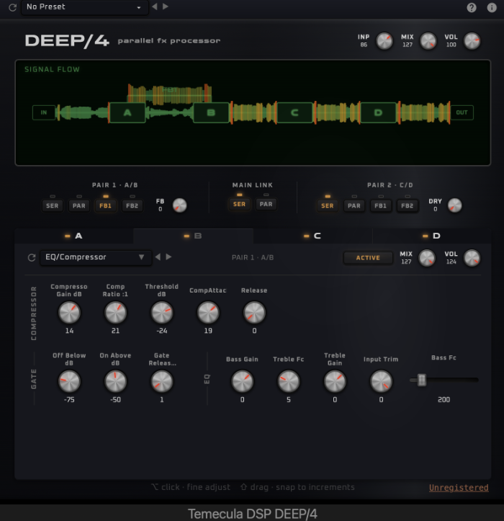Click the reload preset icon at top
Image resolution: width=504 pixels, height=521 pixels.
(13, 7)
